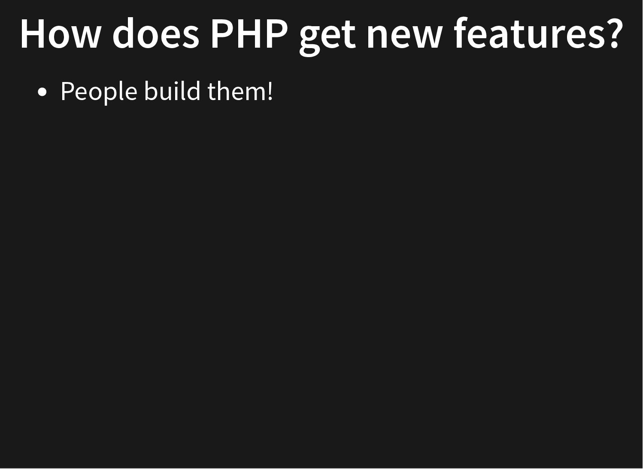This screenshot has height=469, width=643.
Task: Click the bullet point marker
Action: point(42,91)
